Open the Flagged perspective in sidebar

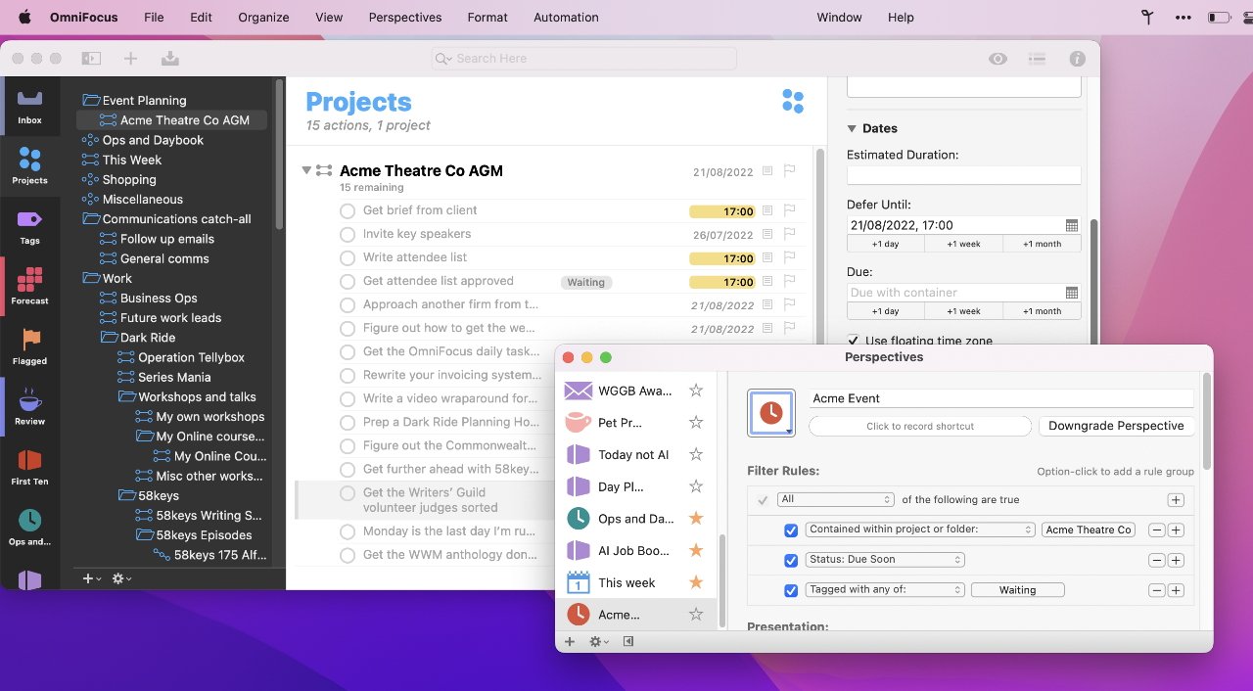click(29, 346)
